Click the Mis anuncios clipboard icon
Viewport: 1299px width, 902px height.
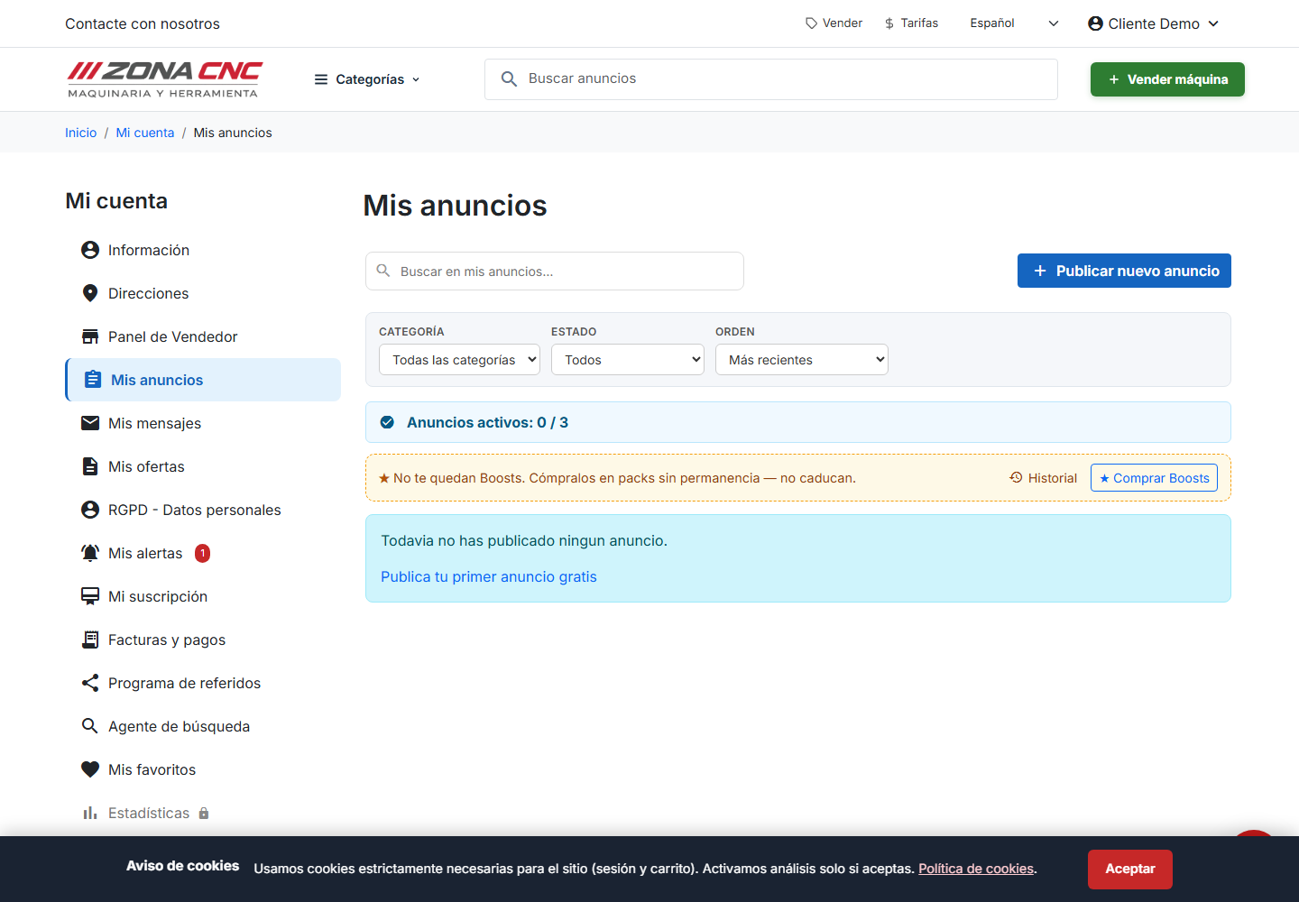pyautogui.click(x=93, y=380)
